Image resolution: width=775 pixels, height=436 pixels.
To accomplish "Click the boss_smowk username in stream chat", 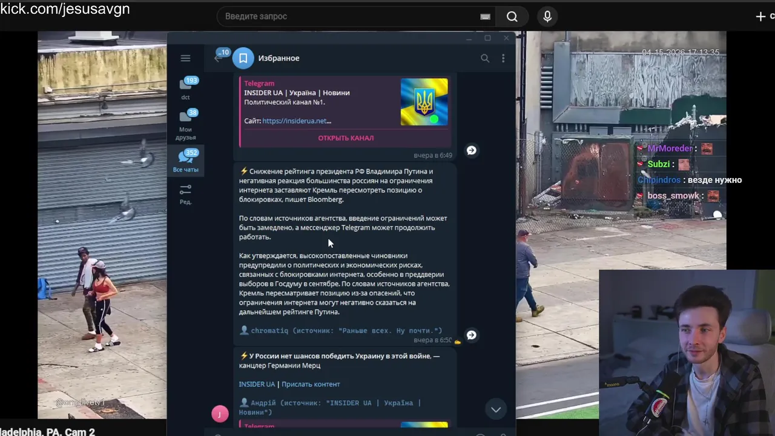I will tap(673, 196).
